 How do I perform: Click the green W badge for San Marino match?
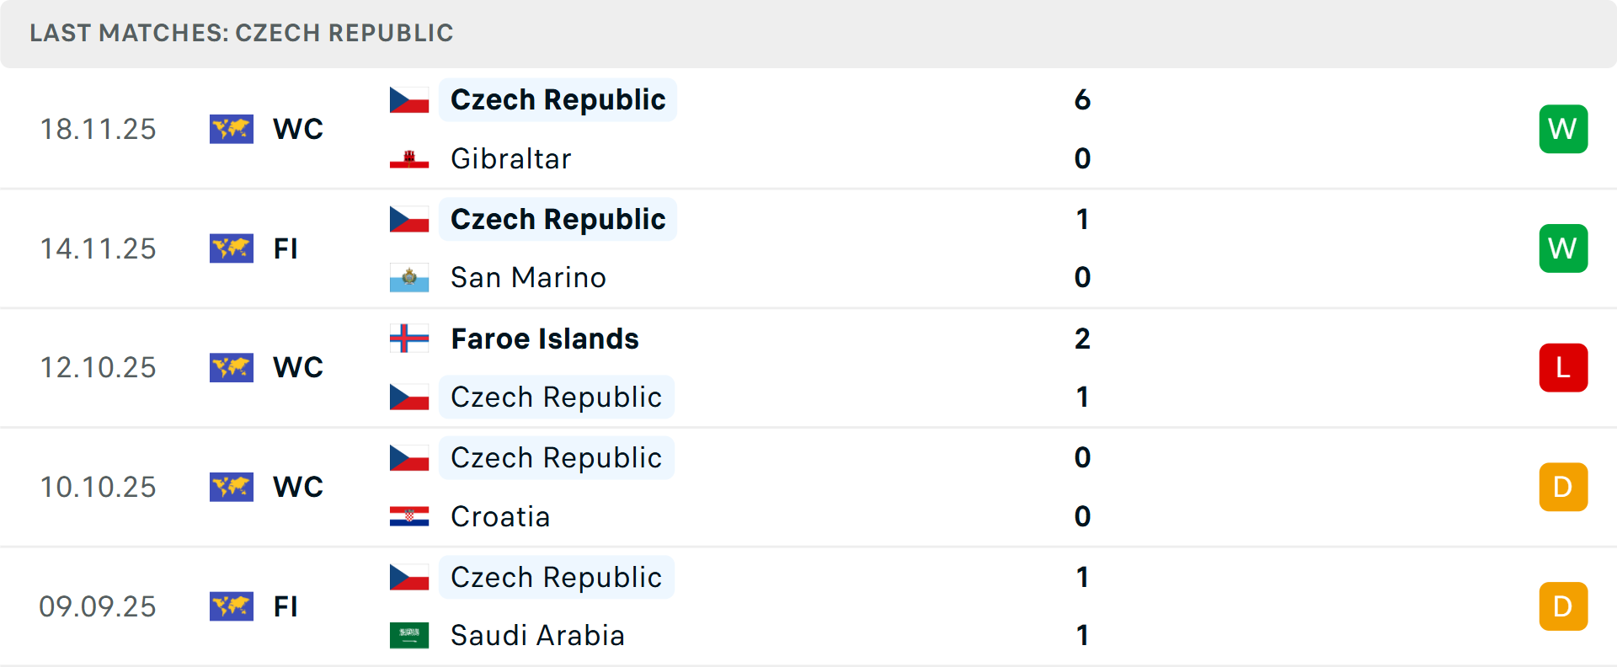tap(1563, 248)
